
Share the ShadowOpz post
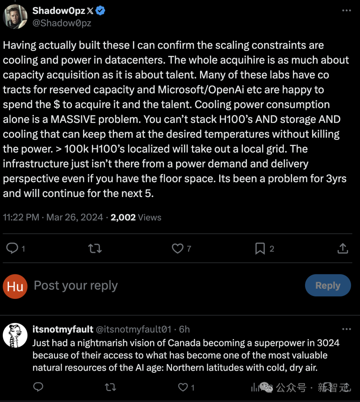point(343,248)
